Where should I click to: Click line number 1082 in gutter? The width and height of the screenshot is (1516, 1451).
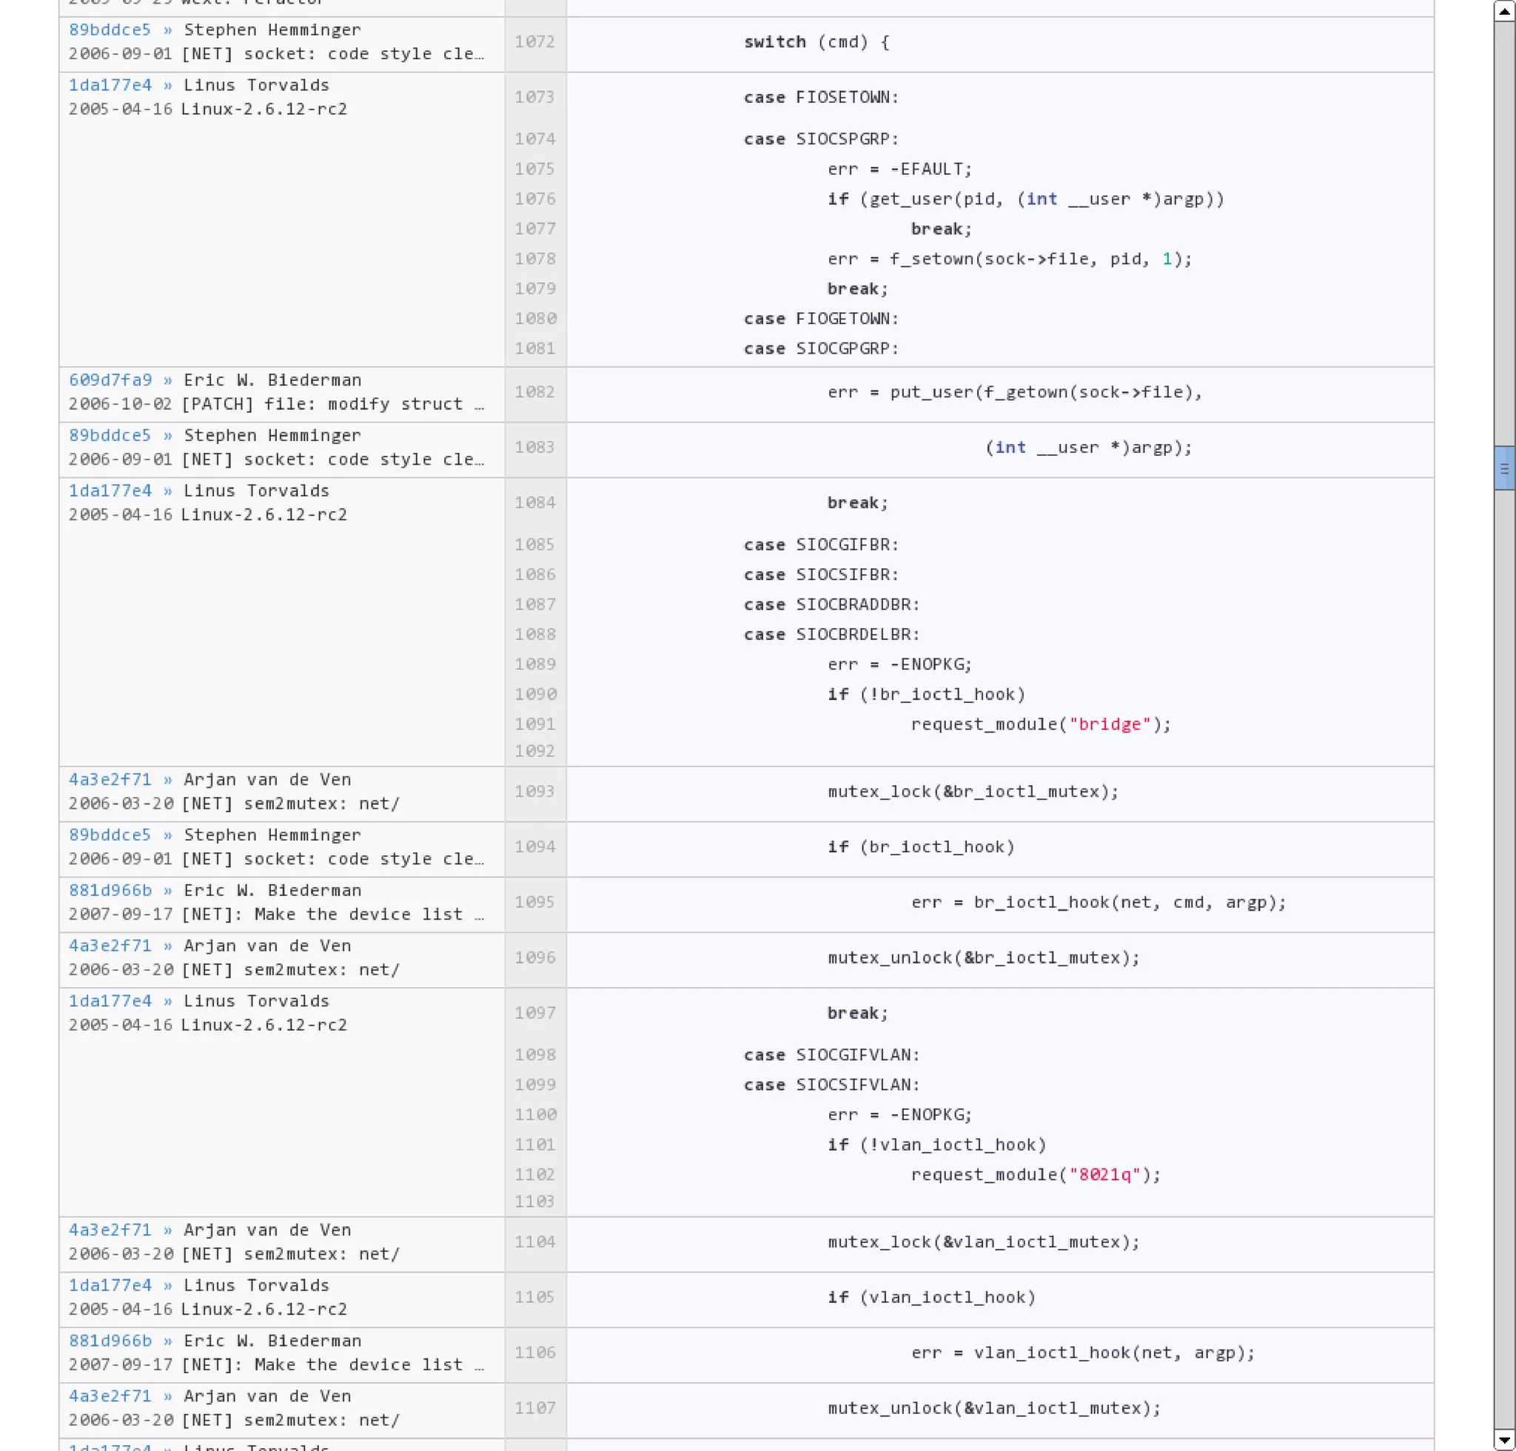[x=534, y=392]
